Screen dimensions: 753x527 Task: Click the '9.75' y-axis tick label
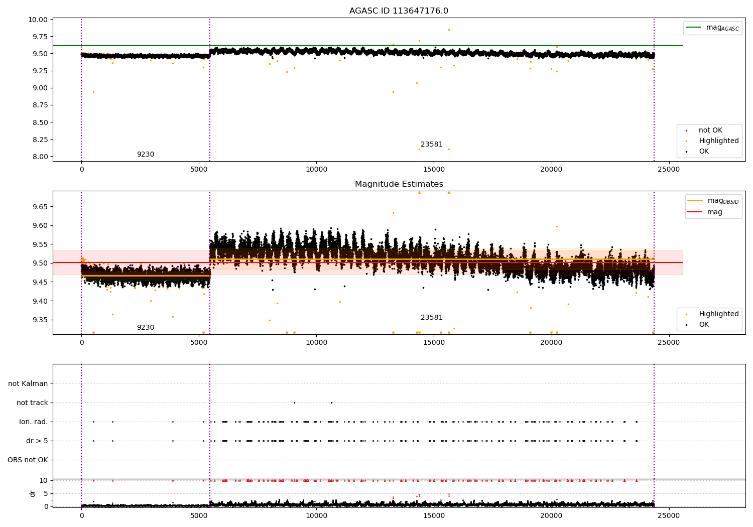tap(41, 37)
